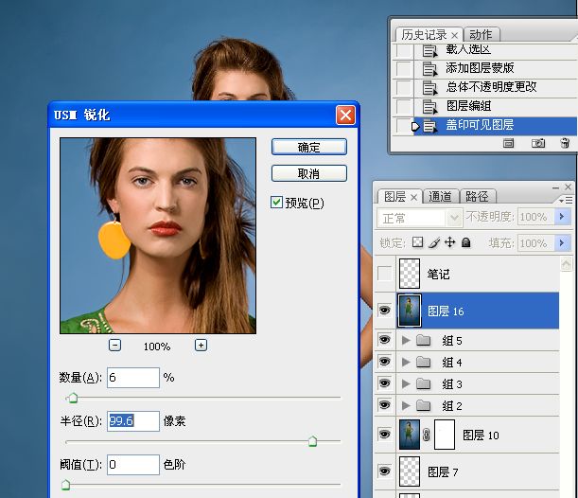Delete current history state trash icon
This screenshot has width=578, height=498.
click(565, 143)
